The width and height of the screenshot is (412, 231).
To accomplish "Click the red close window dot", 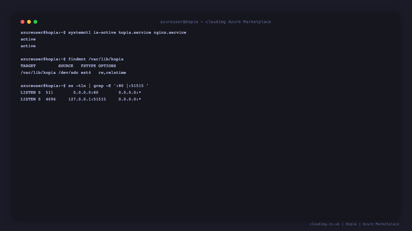I will tap(23, 22).
